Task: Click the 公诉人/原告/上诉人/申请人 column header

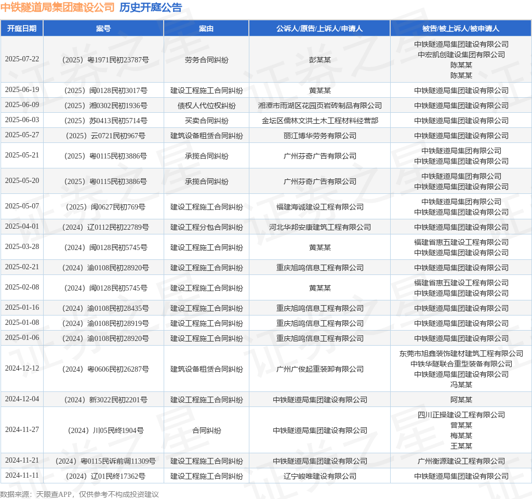Action: coord(320,29)
